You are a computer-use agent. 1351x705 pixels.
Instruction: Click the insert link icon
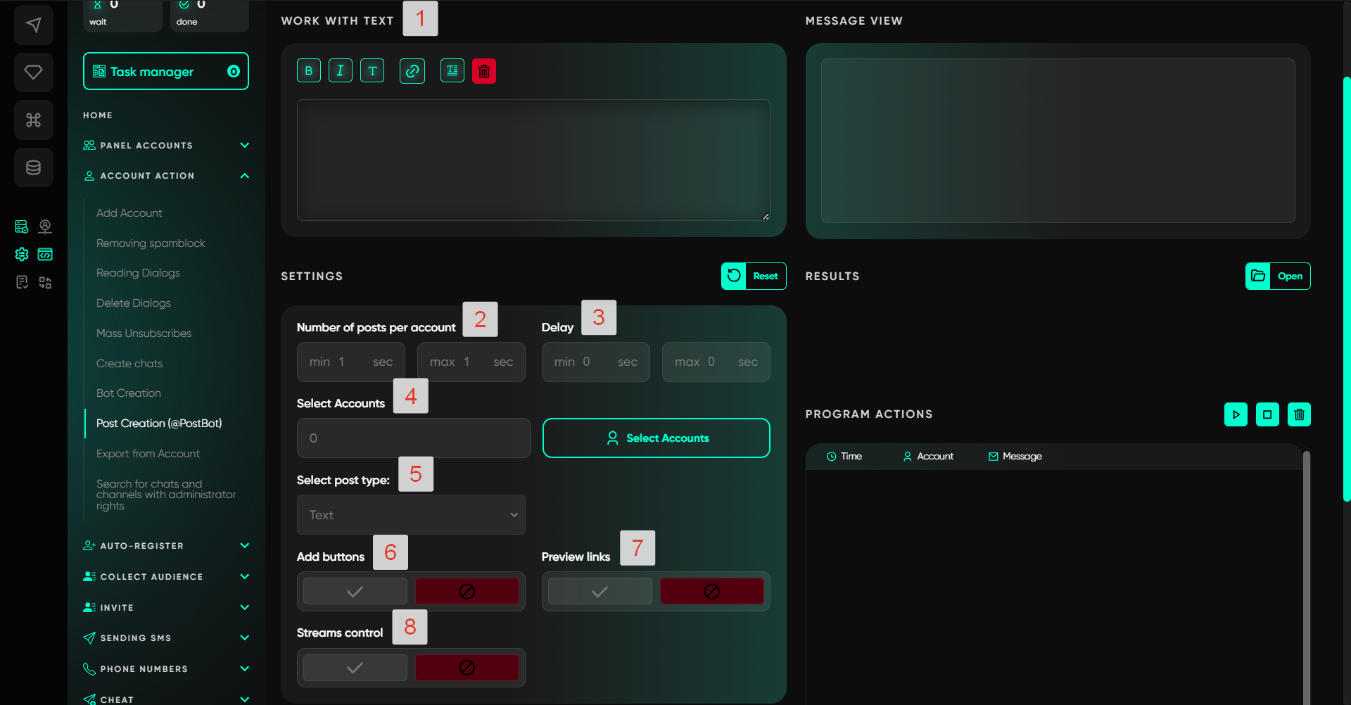pyautogui.click(x=412, y=70)
